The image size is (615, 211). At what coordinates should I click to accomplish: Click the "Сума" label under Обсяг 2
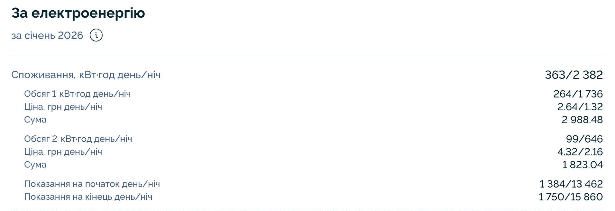click(35, 165)
